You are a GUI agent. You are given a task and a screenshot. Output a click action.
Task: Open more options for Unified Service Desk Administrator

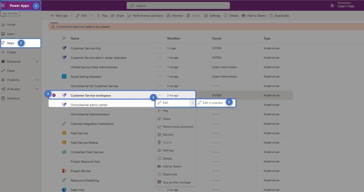pos(160,67)
